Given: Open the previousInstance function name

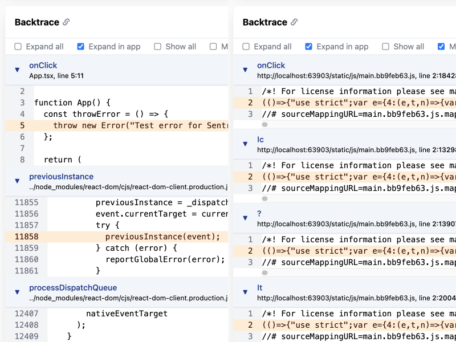Looking at the screenshot, I should click(x=61, y=177).
